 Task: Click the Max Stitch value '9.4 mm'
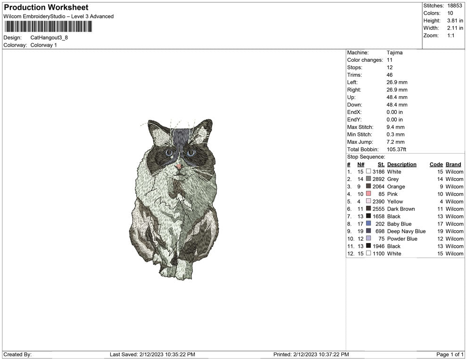395,127
